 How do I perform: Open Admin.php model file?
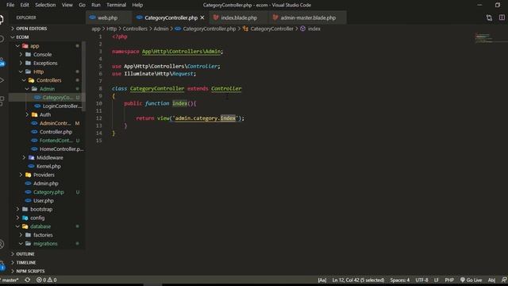pyautogui.click(x=46, y=184)
